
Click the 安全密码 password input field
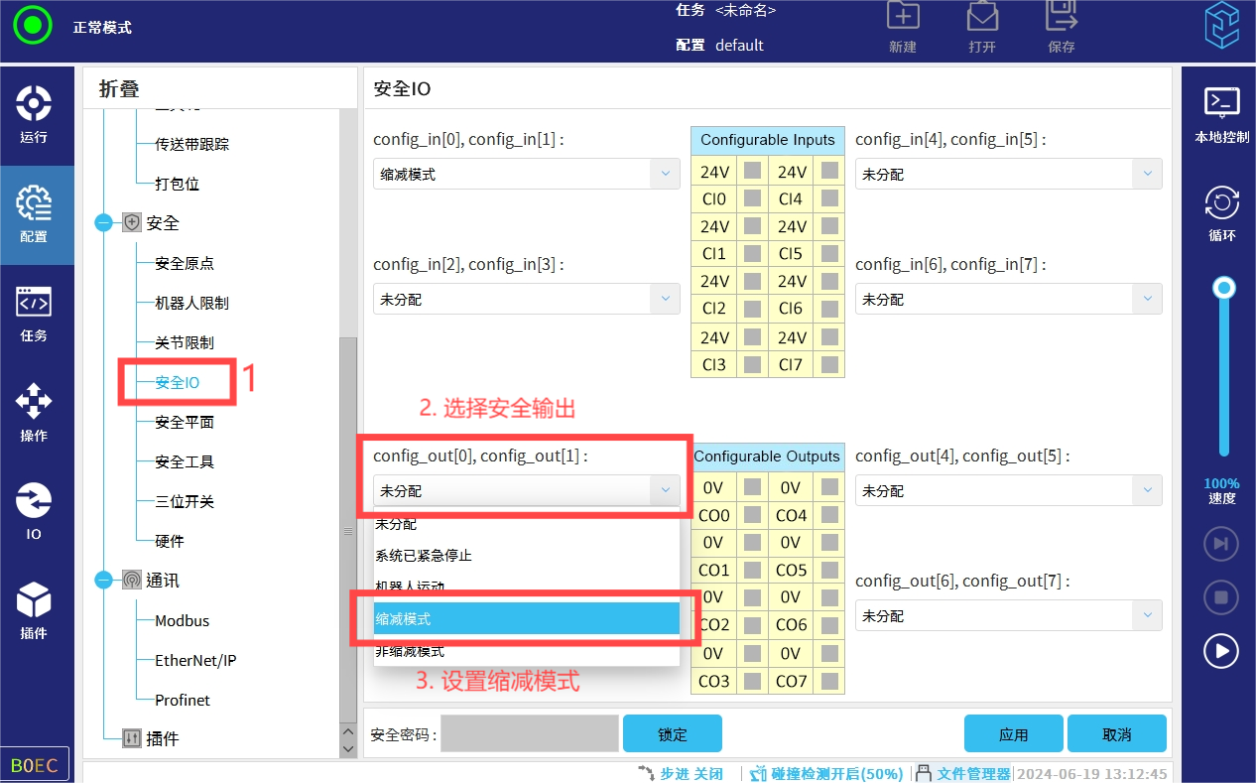point(530,734)
